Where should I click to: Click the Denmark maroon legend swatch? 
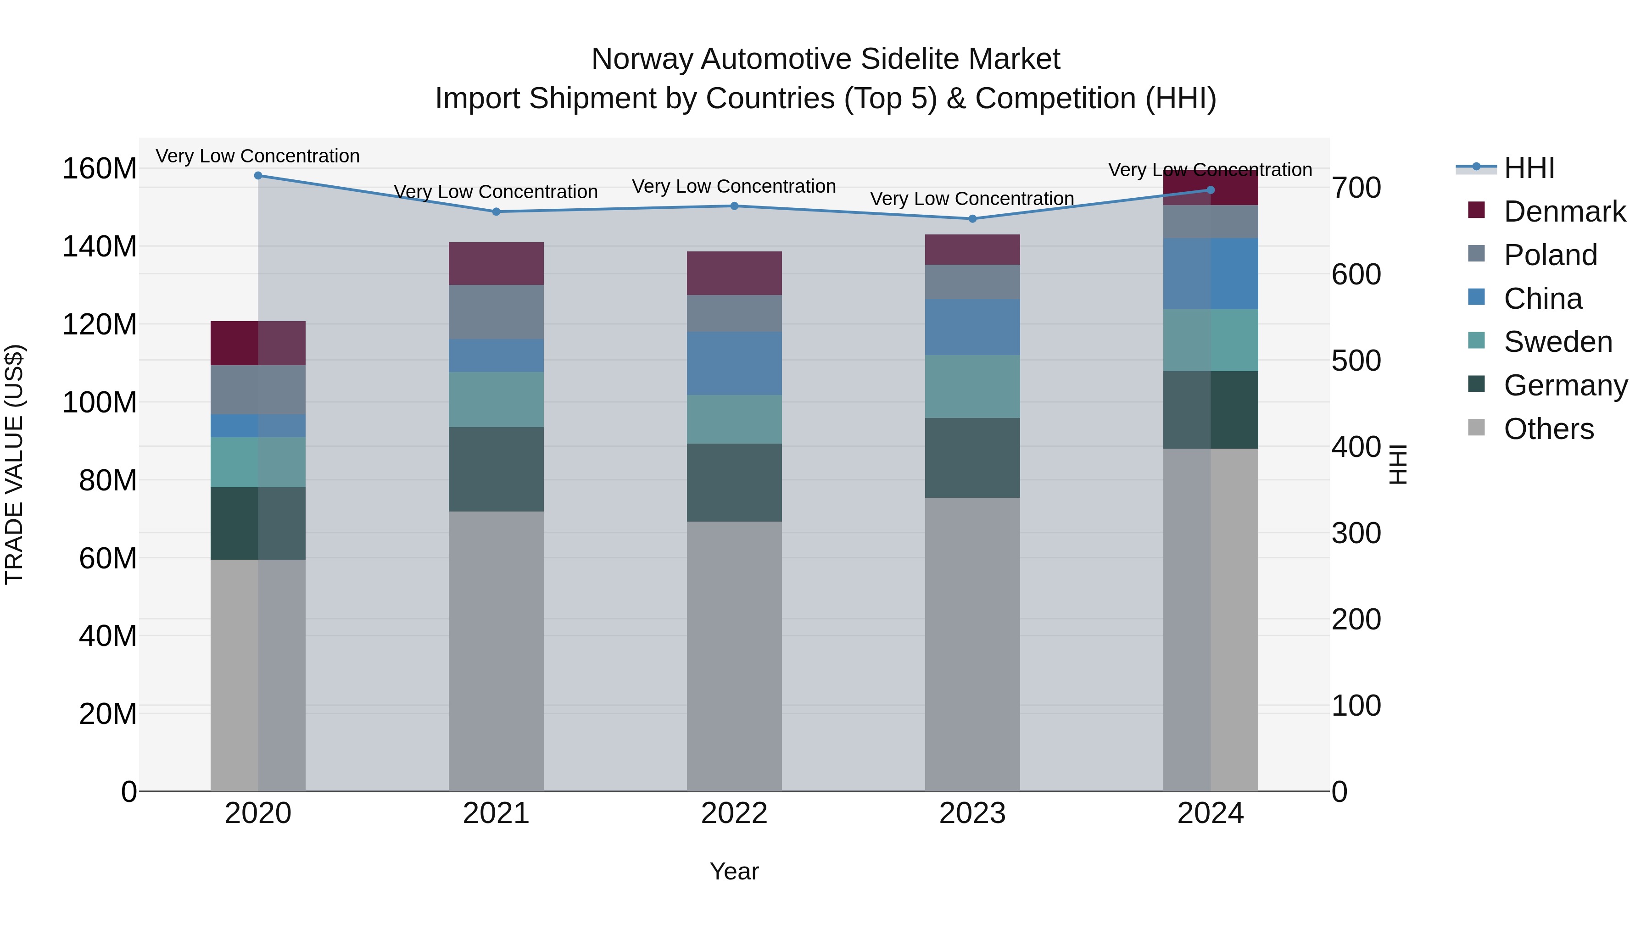point(1476,210)
